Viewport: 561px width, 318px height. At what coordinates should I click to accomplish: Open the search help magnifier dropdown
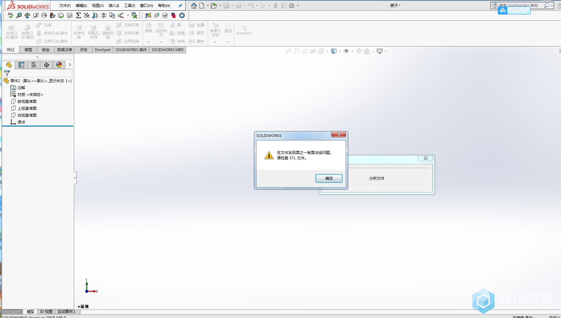click(x=552, y=6)
